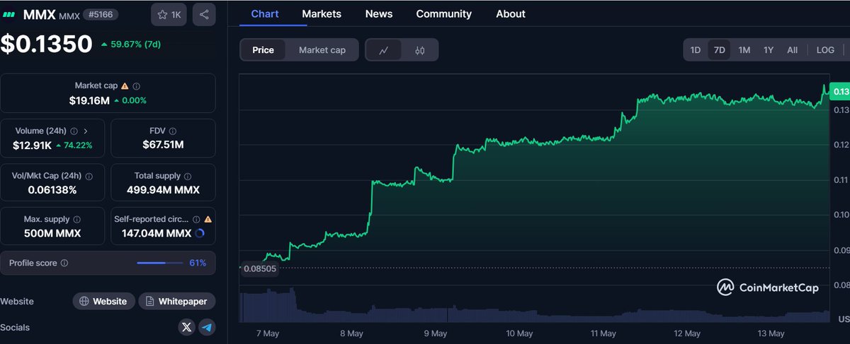Click the $12.91K volume value
The image size is (850, 344).
click(x=32, y=145)
